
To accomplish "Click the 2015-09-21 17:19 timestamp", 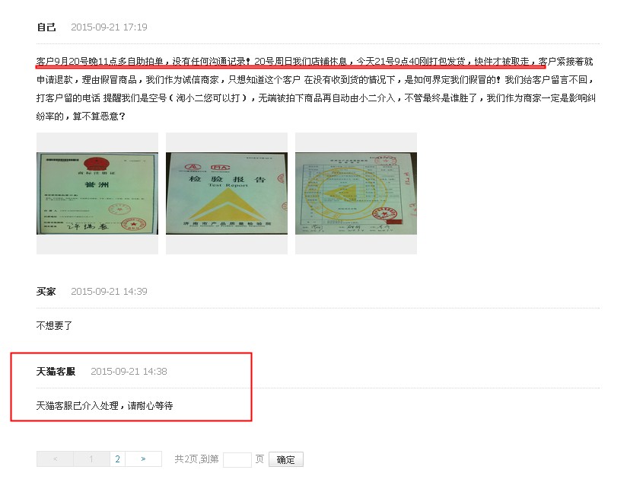I will [109, 27].
